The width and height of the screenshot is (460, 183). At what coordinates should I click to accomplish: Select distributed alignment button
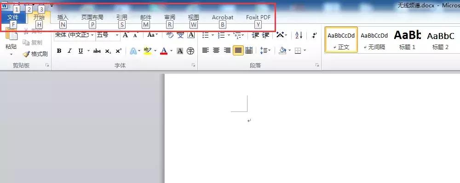click(249, 50)
